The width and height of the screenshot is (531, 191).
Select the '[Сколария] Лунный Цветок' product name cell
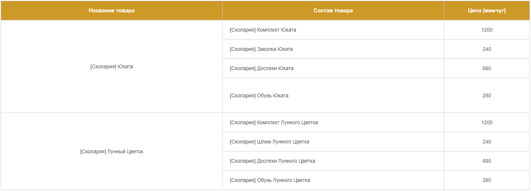112,151
